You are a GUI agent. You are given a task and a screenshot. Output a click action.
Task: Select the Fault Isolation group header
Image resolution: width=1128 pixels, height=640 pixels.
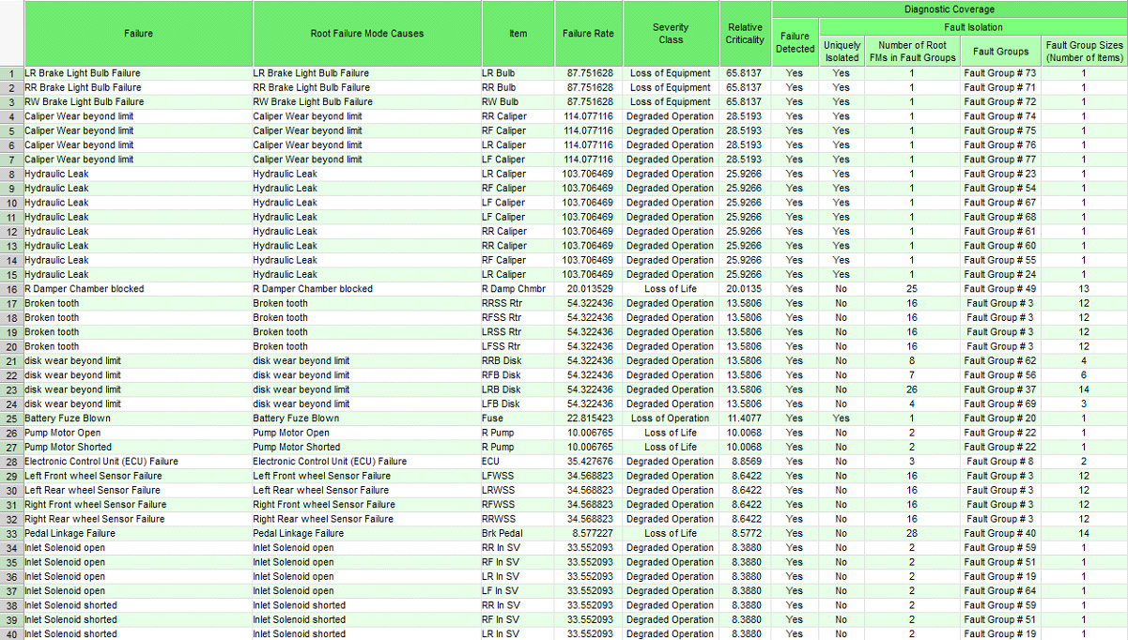[x=972, y=27]
